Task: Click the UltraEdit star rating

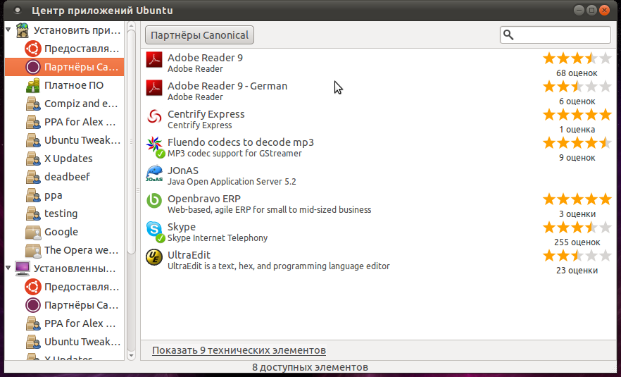Action: pyautogui.click(x=577, y=256)
